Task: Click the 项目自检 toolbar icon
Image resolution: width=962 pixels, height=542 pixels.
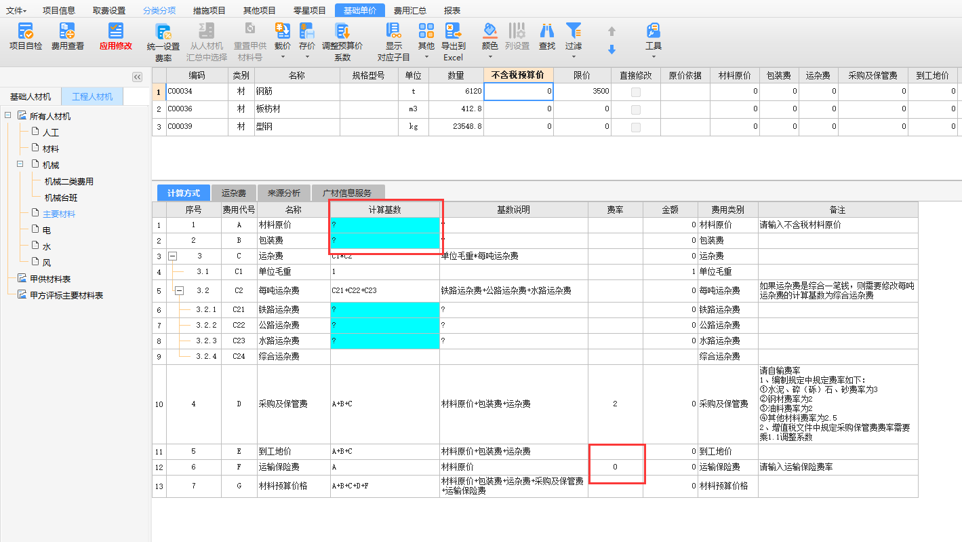Action: 26,31
